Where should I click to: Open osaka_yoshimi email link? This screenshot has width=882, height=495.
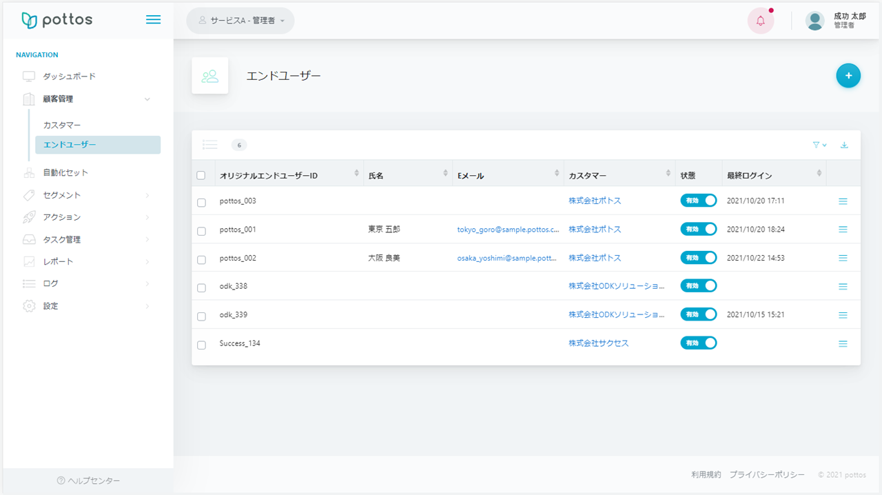506,258
